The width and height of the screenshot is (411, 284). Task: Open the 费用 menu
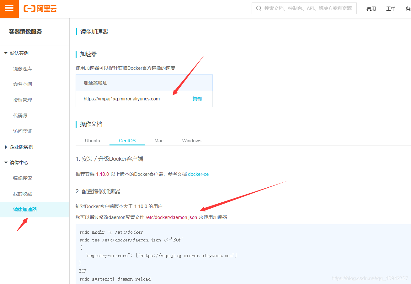(x=371, y=9)
